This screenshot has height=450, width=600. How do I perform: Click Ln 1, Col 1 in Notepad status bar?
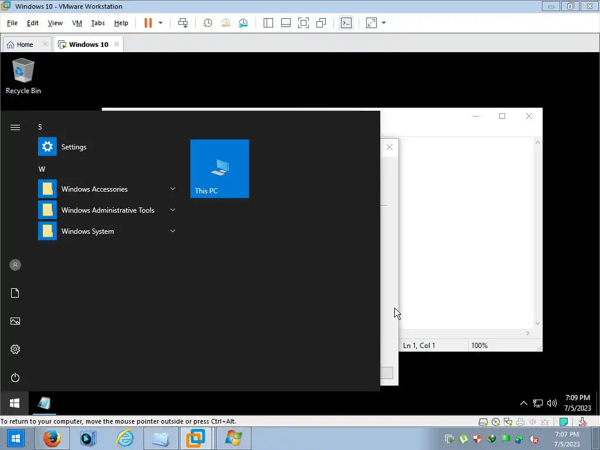[419, 346]
